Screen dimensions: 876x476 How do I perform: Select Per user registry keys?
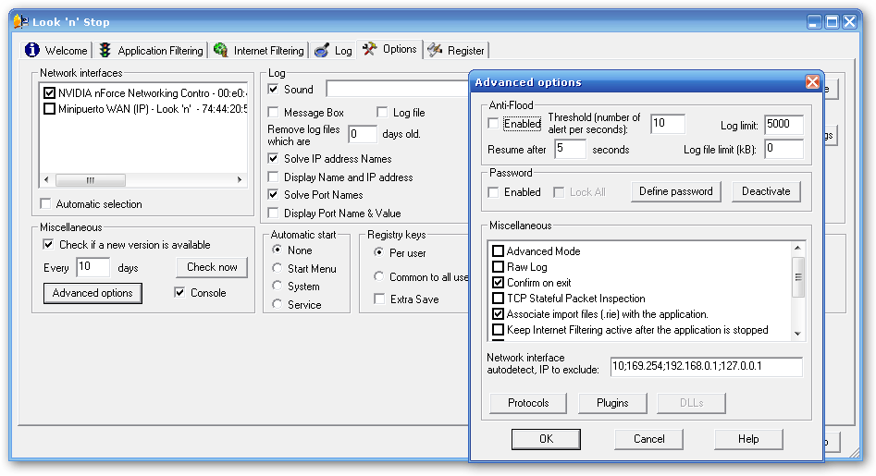click(378, 252)
